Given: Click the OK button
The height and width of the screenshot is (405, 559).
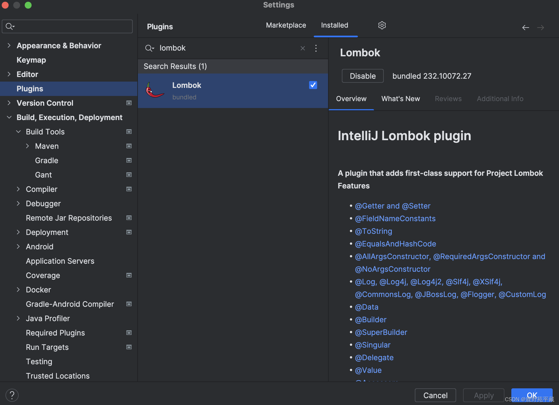Looking at the screenshot, I should point(532,395).
